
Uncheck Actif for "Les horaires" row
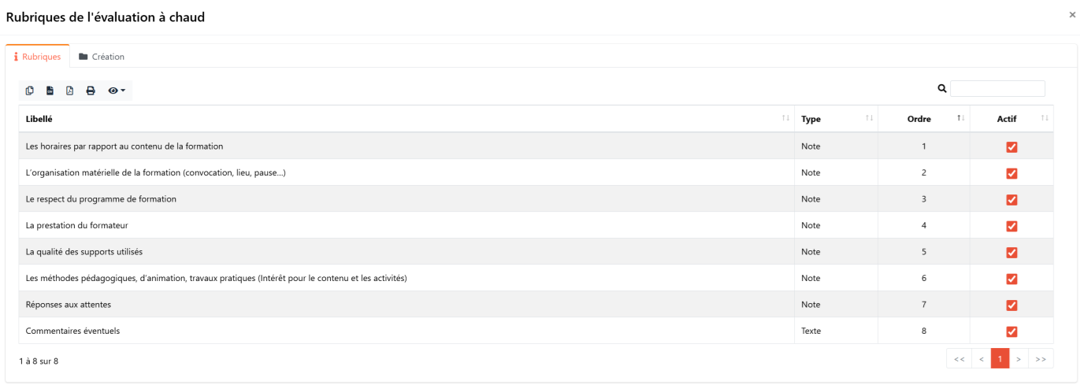(1011, 146)
